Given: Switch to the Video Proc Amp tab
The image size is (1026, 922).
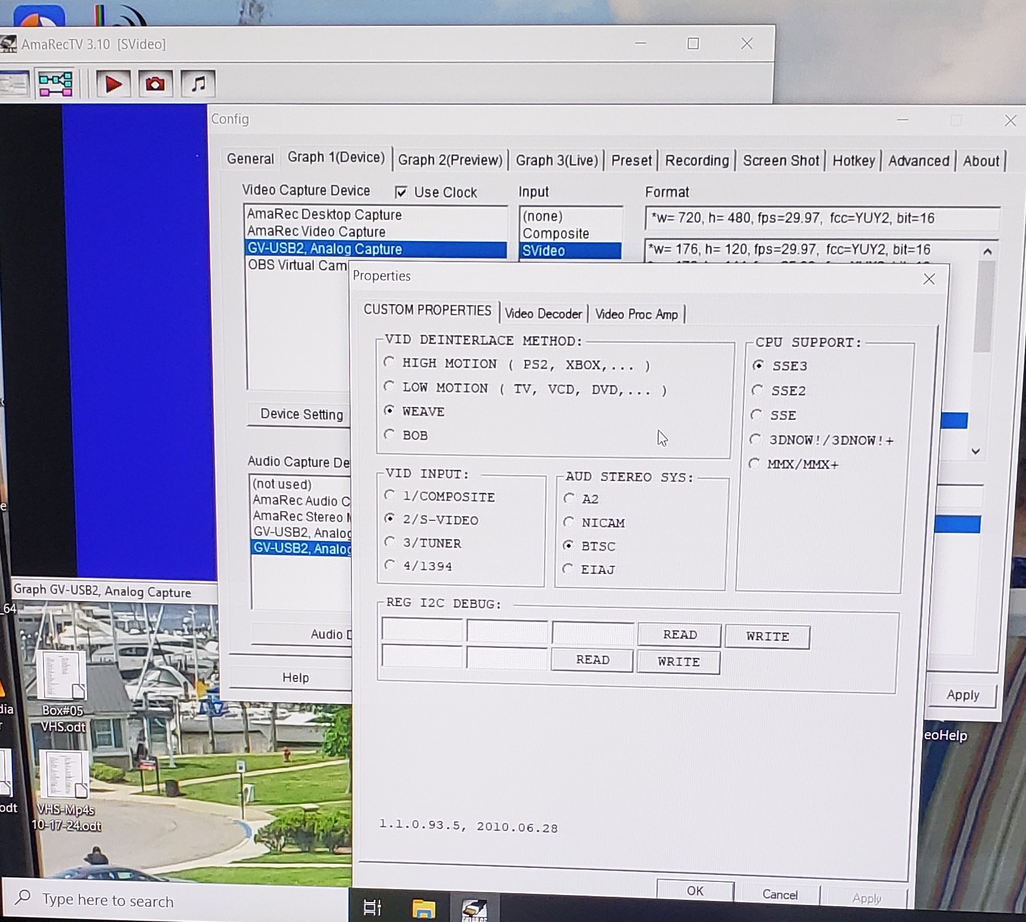Looking at the screenshot, I should coord(636,314).
